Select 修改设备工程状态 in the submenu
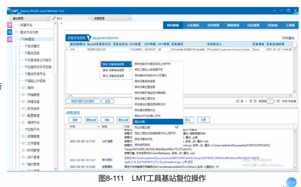The width and height of the screenshot is (301, 187). point(158,98)
